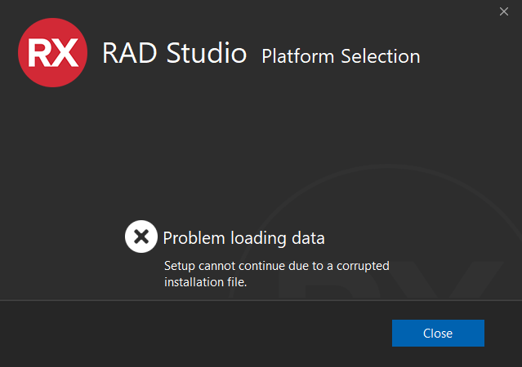Click the blue Close button
This screenshot has height=367, width=522.
click(x=438, y=333)
